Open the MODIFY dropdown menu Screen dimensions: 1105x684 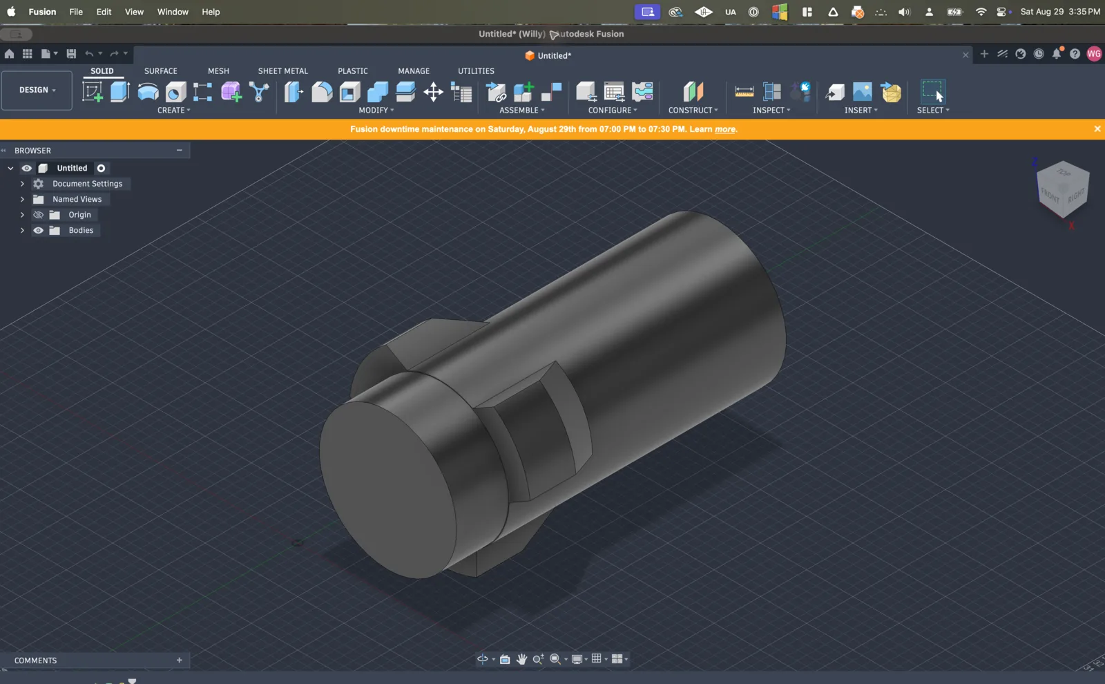pos(376,111)
